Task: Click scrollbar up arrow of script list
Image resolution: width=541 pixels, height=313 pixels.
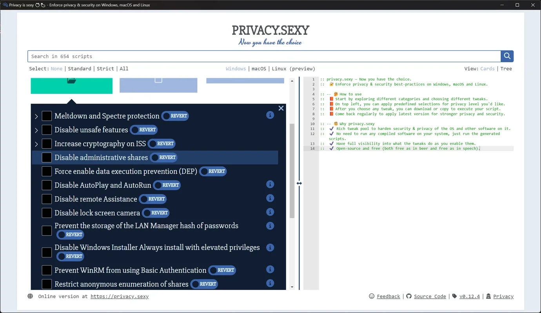Action: (292, 81)
